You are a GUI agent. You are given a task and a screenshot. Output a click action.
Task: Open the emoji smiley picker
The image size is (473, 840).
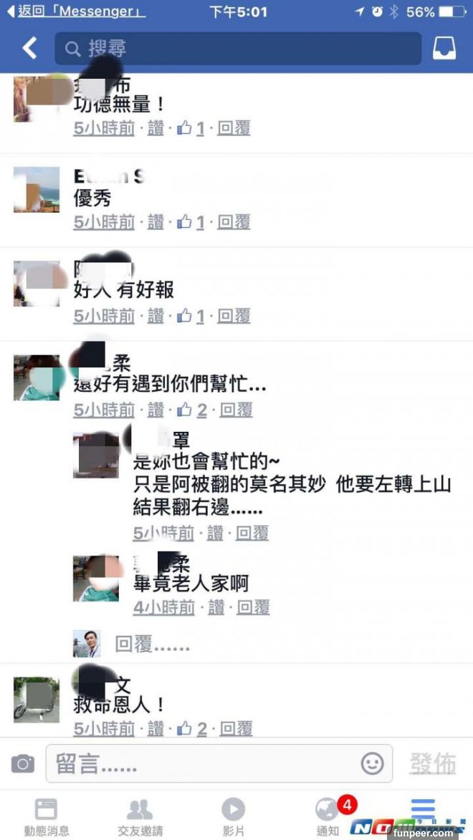coord(372,763)
